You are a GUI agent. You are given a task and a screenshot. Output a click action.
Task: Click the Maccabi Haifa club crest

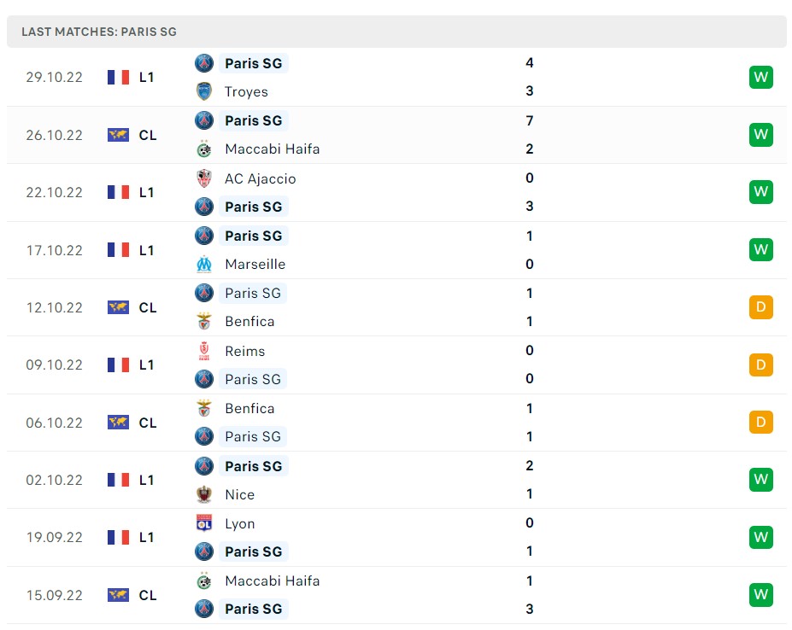point(203,149)
